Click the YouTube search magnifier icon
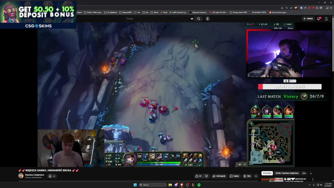This screenshot has width=334, height=188. [199, 19]
